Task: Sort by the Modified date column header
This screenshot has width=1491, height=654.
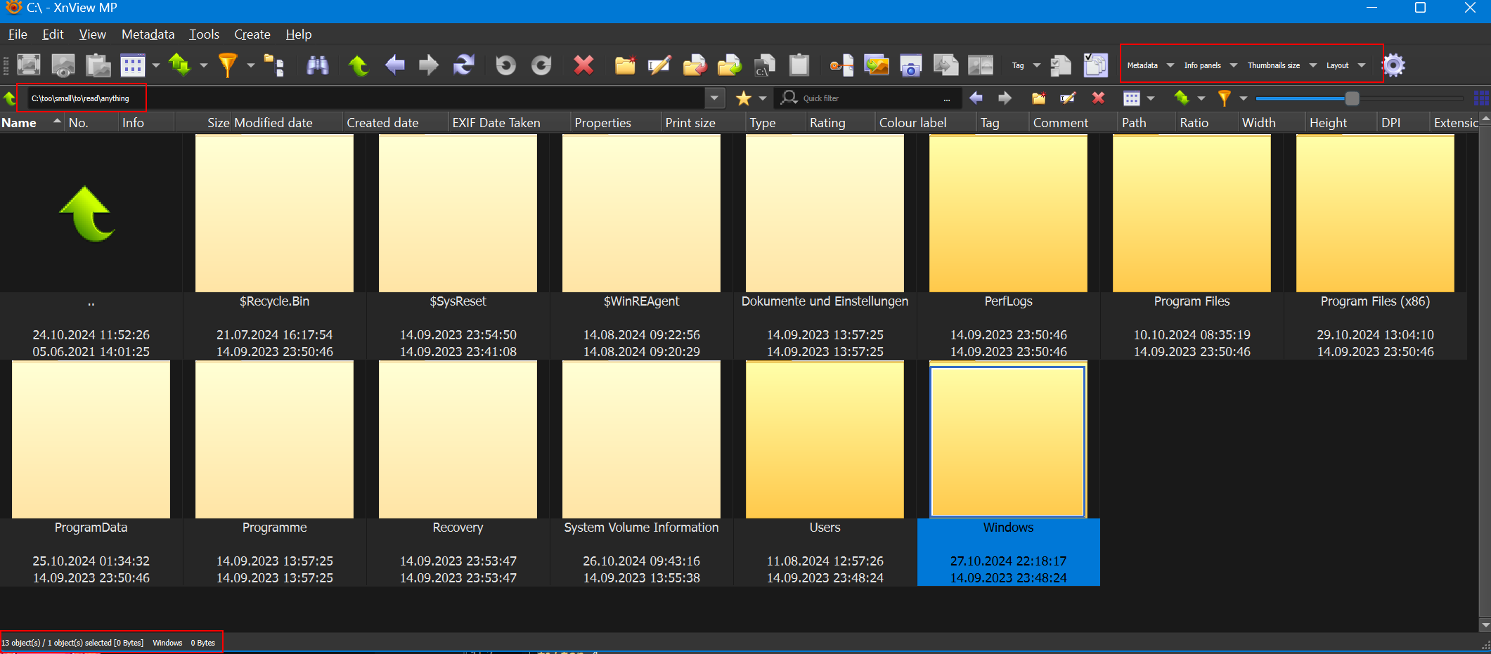Action: [x=273, y=123]
